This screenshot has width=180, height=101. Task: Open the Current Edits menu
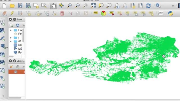pyautogui.click(x=4, y=13)
